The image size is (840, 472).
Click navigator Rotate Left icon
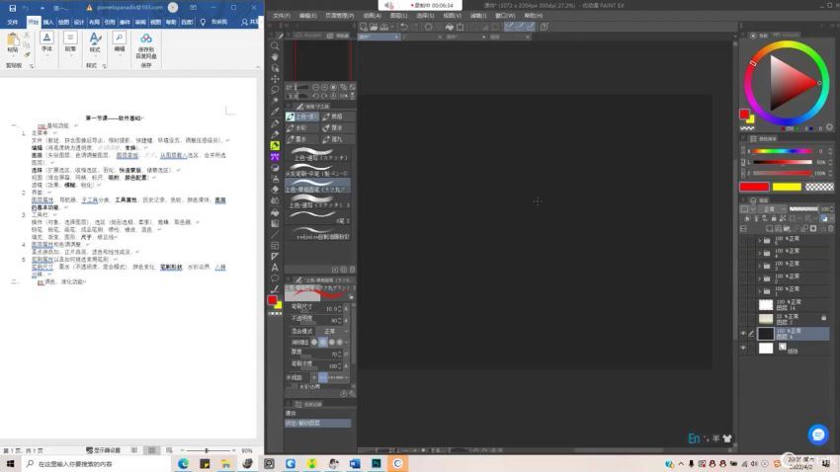coord(315,96)
